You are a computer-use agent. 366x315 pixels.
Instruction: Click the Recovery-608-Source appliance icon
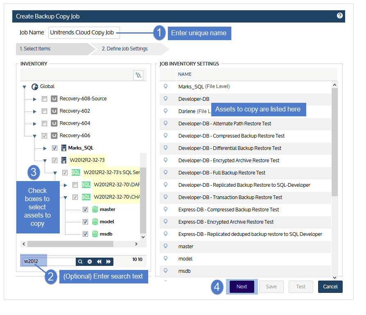click(x=54, y=99)
